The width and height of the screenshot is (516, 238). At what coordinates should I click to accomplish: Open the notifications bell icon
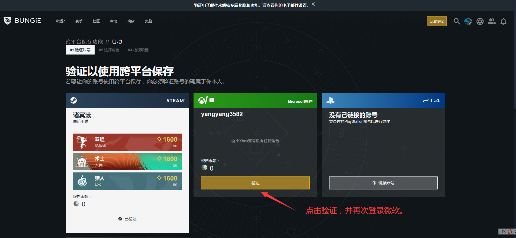pyautogui.click(x=503, y=21)
